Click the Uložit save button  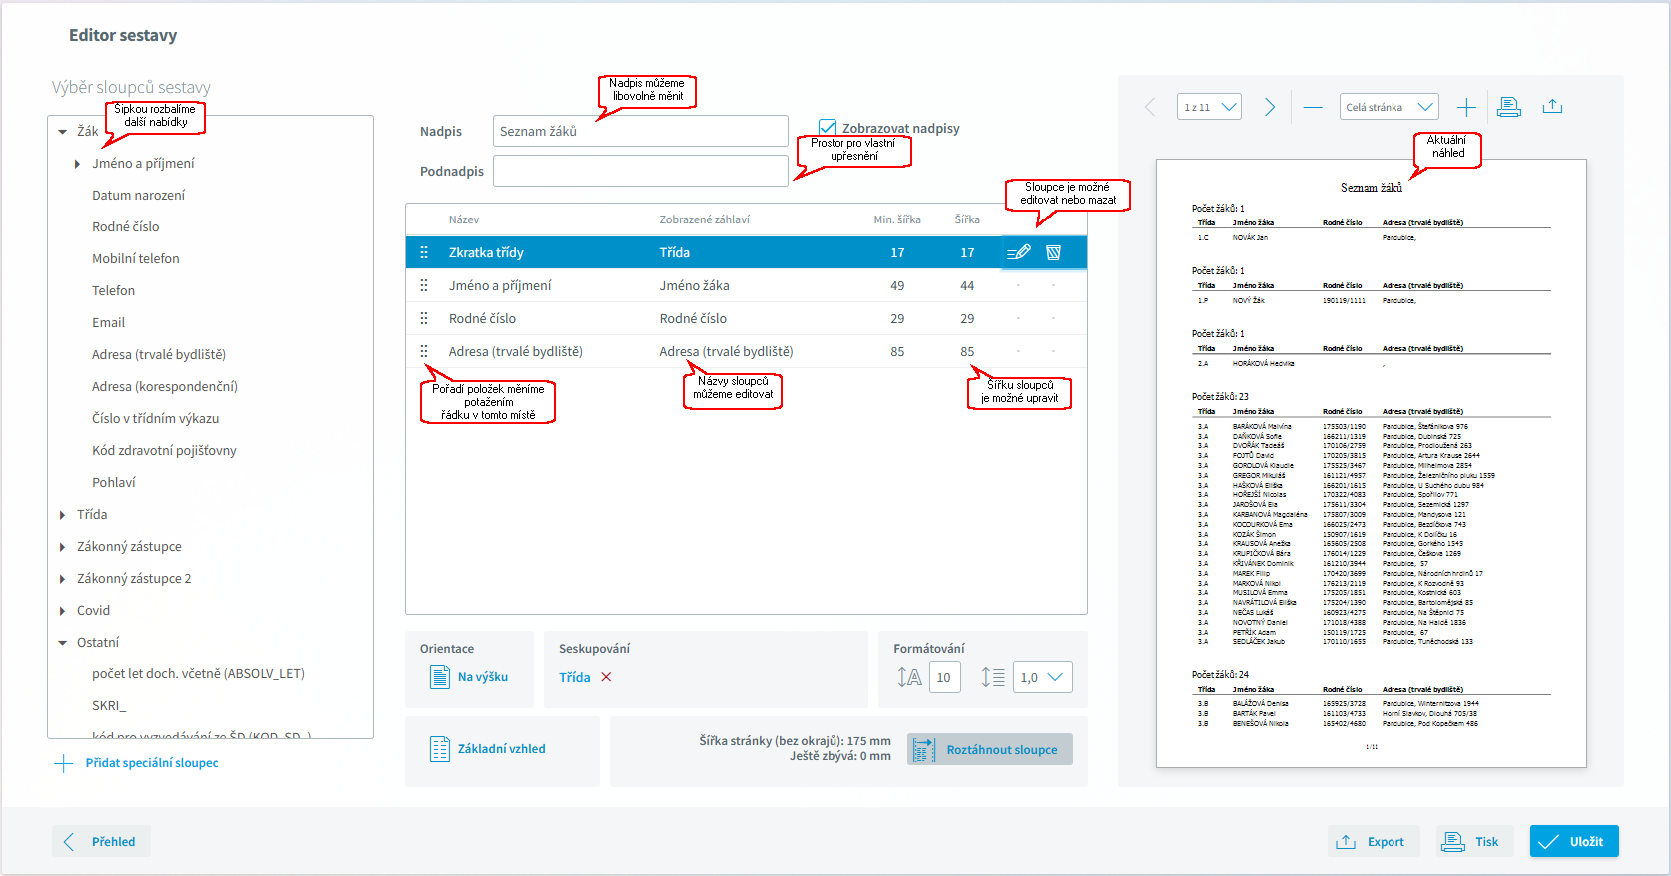pos(1573,841)
